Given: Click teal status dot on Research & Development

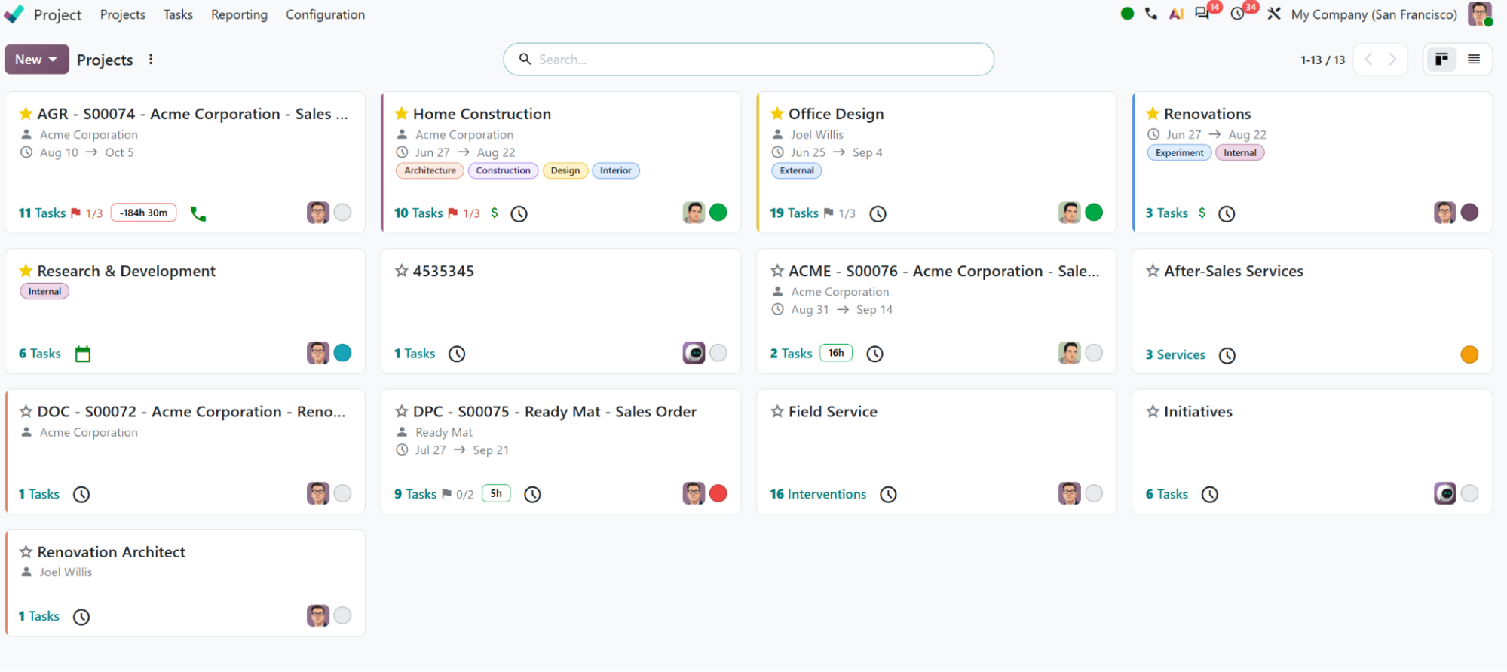Looking at the screenshot, I should click(x=342, y=353).
